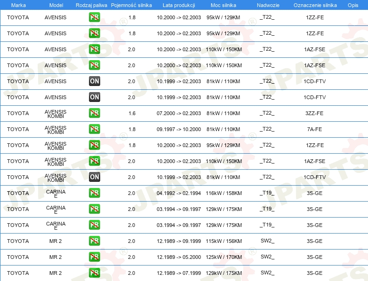Click petrol icon in AVENSIS KOMBI 1AZ-FSE row

click(94, 161)
